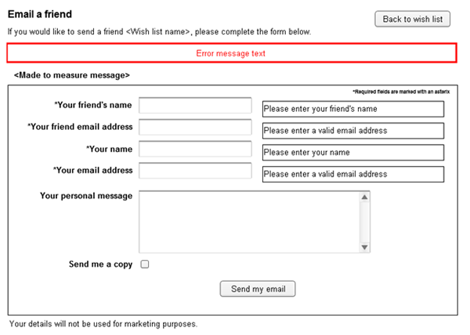Select the Your name text field
This screenshot has width=470, height=335.
[x=195, y=149]
